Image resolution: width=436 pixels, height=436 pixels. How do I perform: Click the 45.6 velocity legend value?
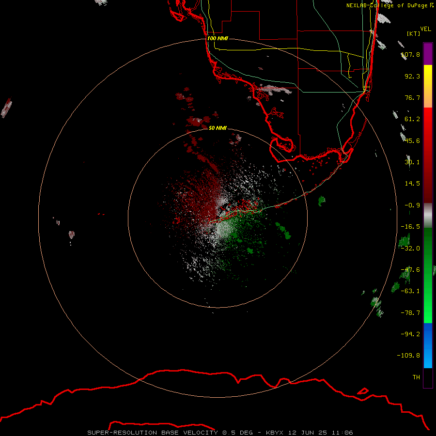412,140
